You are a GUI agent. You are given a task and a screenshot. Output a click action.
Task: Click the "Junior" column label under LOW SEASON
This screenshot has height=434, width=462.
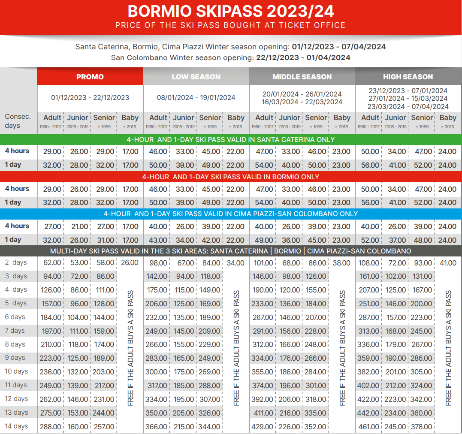(x=184, y=118)
